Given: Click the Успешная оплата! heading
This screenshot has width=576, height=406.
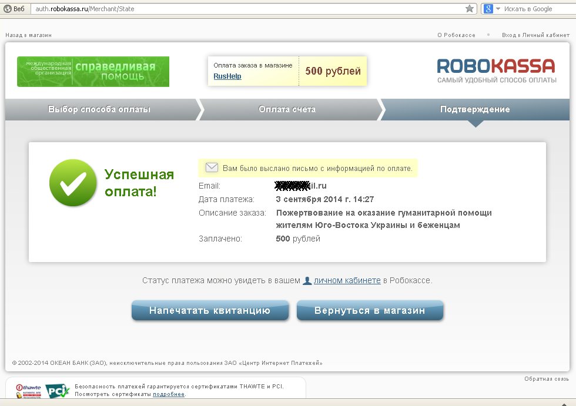Looking at the screenshot, I should [139, 183].
